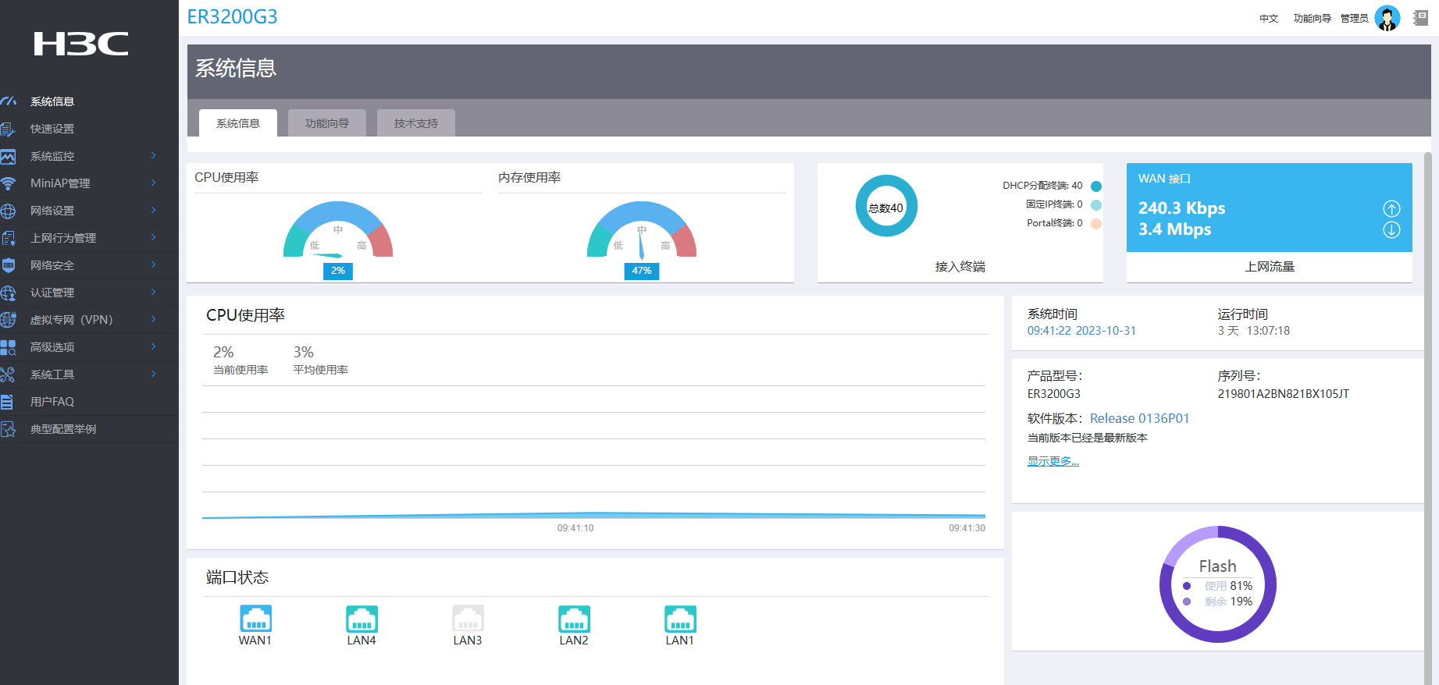Open the administrator avatar icon
This screenshot has width=1439, height=685.
(x=1387, y=18)
